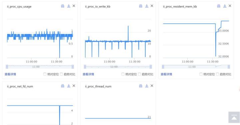This screenshot has height=125, width=240.
Task: Click the back-to-top arrow button
Action: pos(234,117)
